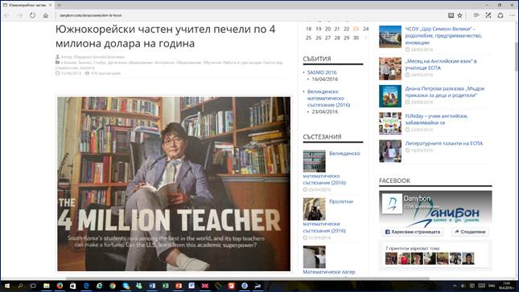This screenshot has width=519, height=292.
Task: Open Internet Explorer from taskbar
Action: (x=99, y=286)
